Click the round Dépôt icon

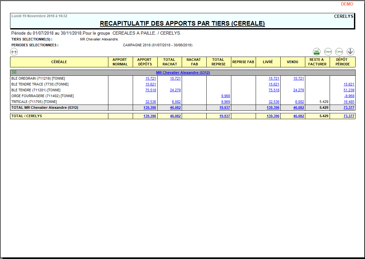click(x=328, y=51)
